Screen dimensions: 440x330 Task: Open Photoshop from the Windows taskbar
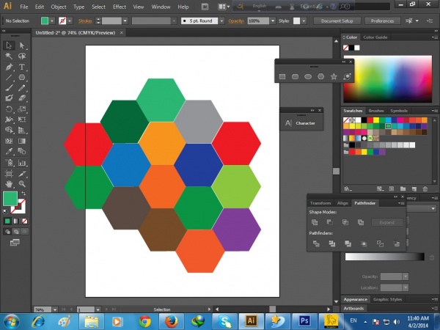[304, 320]
